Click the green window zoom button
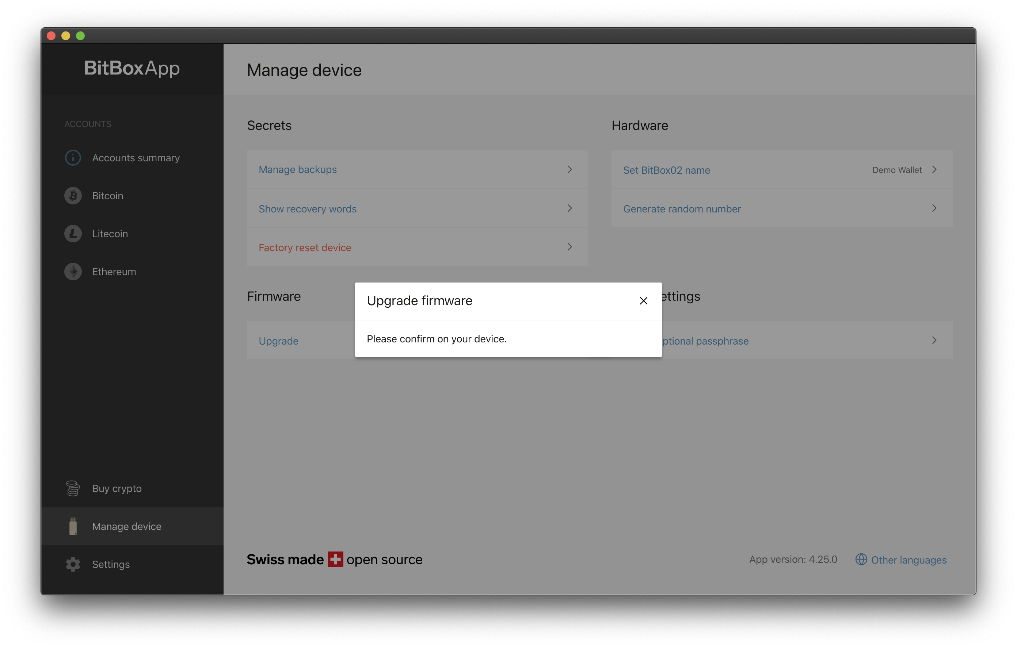Image resolution: width=1017 pixels, height=649 pixels. [81, 36]
